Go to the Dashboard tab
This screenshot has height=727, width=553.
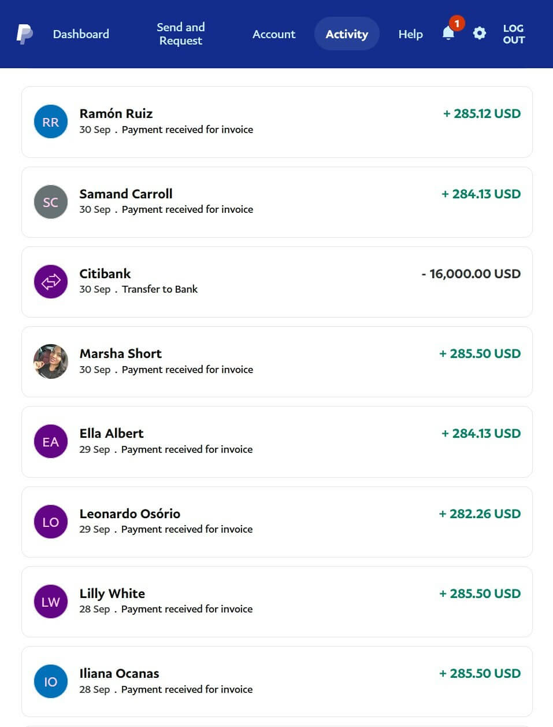[x=81, y=34]
